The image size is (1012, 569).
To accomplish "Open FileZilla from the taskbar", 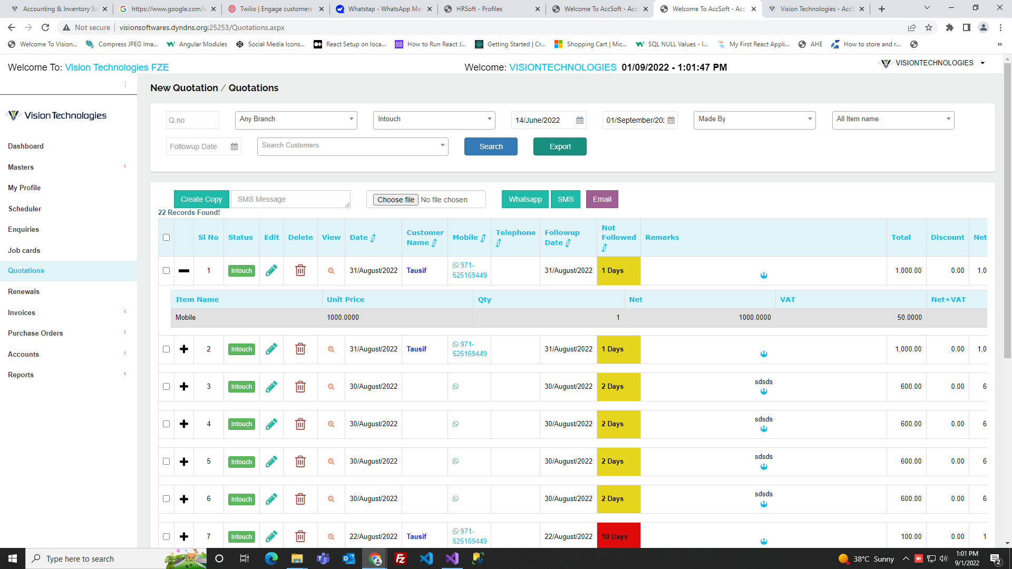I will [x=401, y=558].
